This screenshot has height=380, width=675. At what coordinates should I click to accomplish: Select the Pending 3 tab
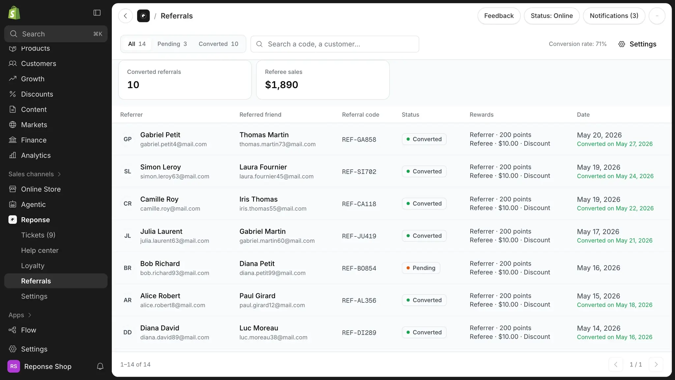click(x=172, y=44)
